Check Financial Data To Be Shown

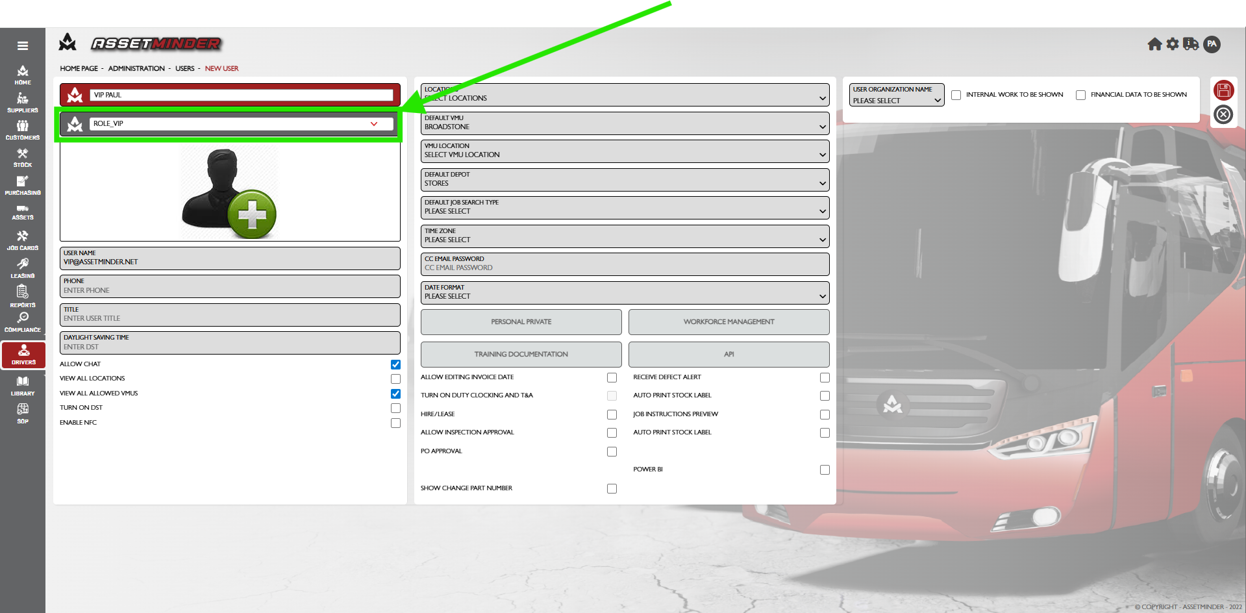pos(1080,95)
